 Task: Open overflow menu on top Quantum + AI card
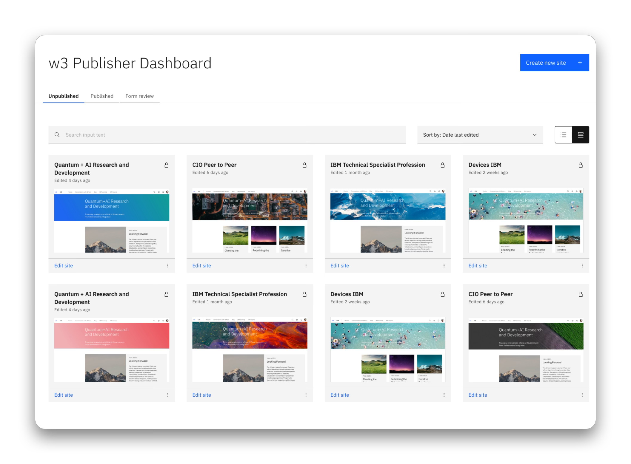coord(168,265)
